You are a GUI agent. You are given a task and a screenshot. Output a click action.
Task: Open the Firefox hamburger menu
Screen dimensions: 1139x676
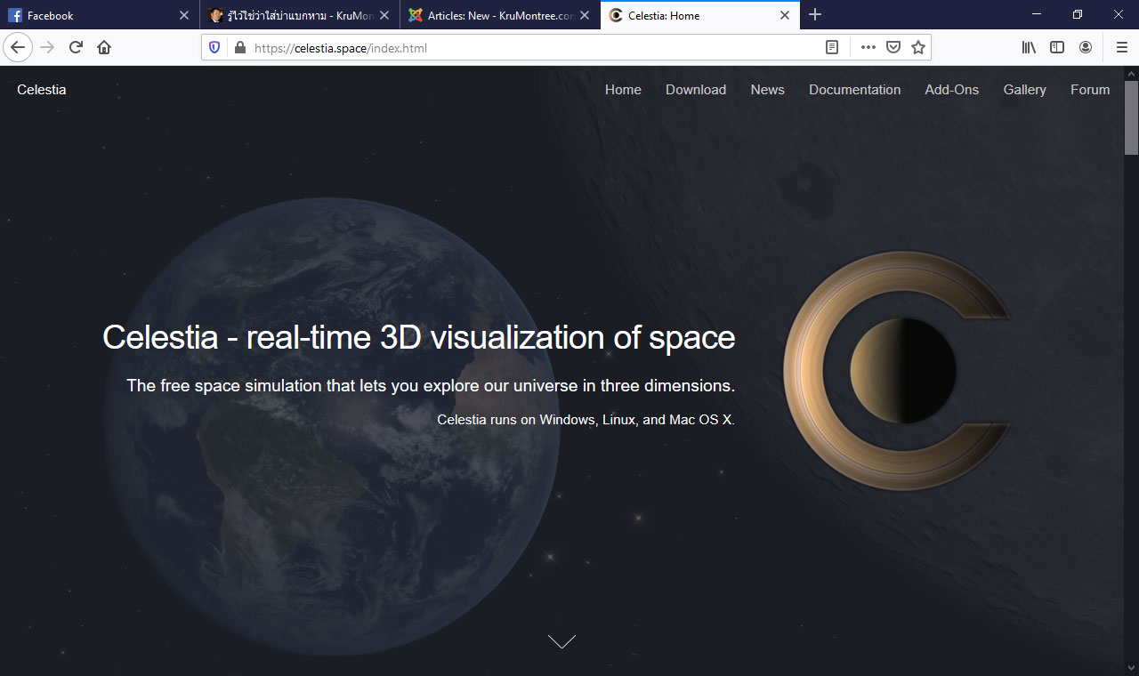pos(1121,48)
